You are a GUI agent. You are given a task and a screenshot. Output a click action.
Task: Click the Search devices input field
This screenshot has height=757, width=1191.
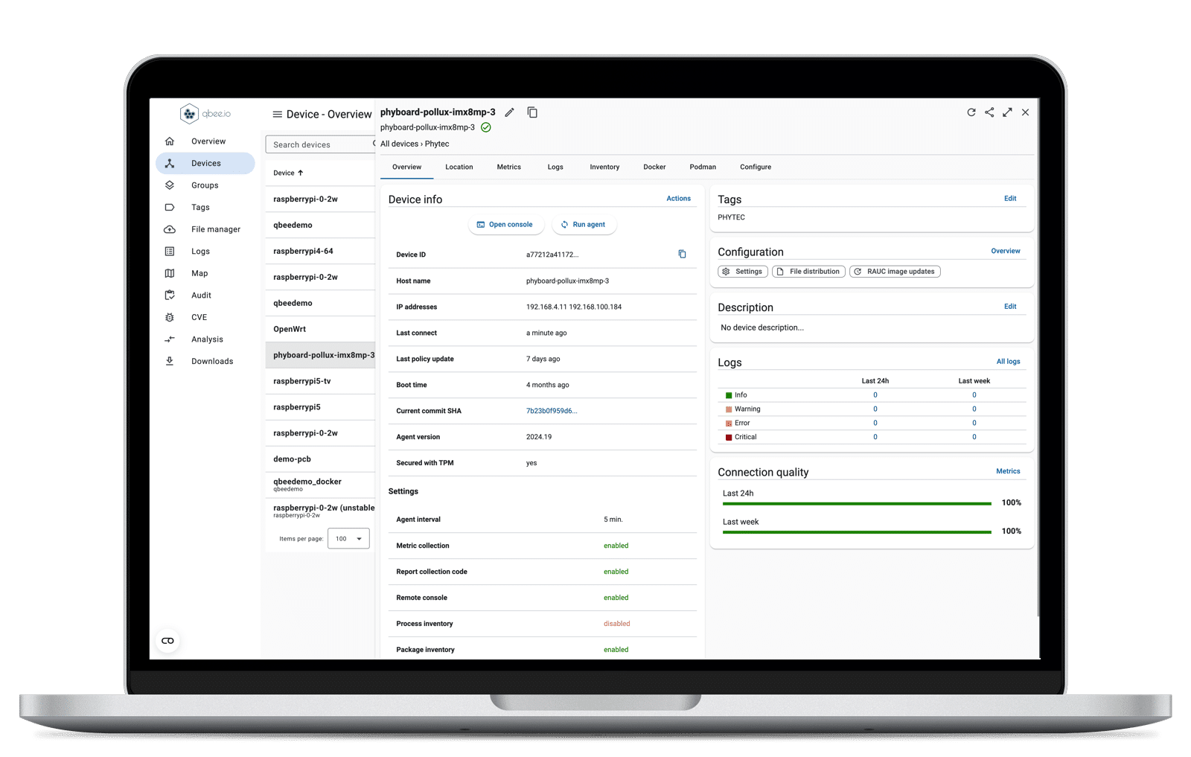[x=320, y=144]
